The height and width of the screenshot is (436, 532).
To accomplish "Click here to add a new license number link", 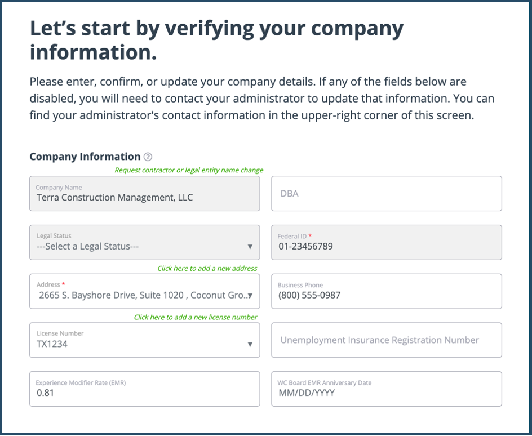I will point(196,317).
